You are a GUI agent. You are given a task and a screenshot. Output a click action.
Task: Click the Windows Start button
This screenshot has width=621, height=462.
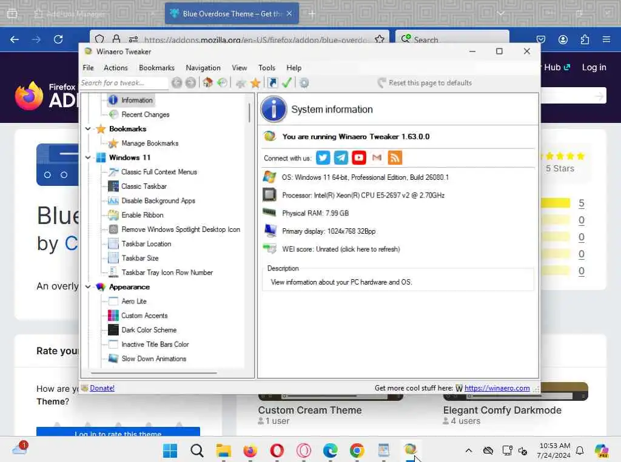click(x=170, y=450)
